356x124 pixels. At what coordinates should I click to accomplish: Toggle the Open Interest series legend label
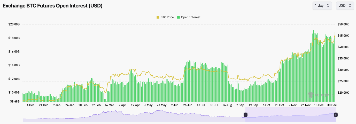point(191,17)
